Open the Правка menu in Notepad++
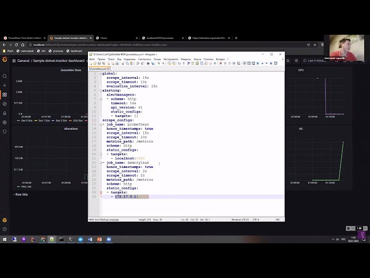The height and width of the screenshot is (278, 370). coord(101,59)
